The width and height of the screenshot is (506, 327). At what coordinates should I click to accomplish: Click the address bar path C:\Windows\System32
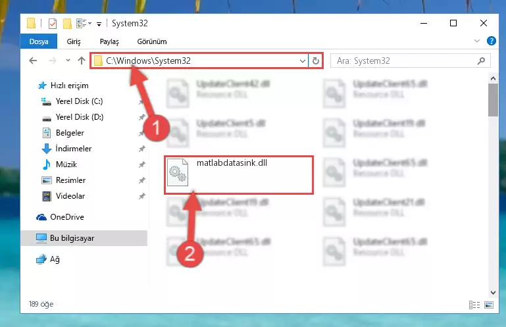click(x=148, y=61)
